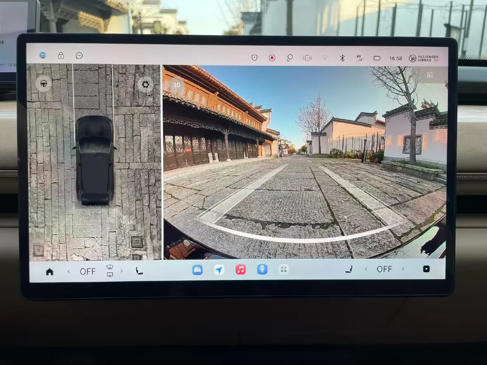Decrease driver side temperature with left chevron

point(68,271)
